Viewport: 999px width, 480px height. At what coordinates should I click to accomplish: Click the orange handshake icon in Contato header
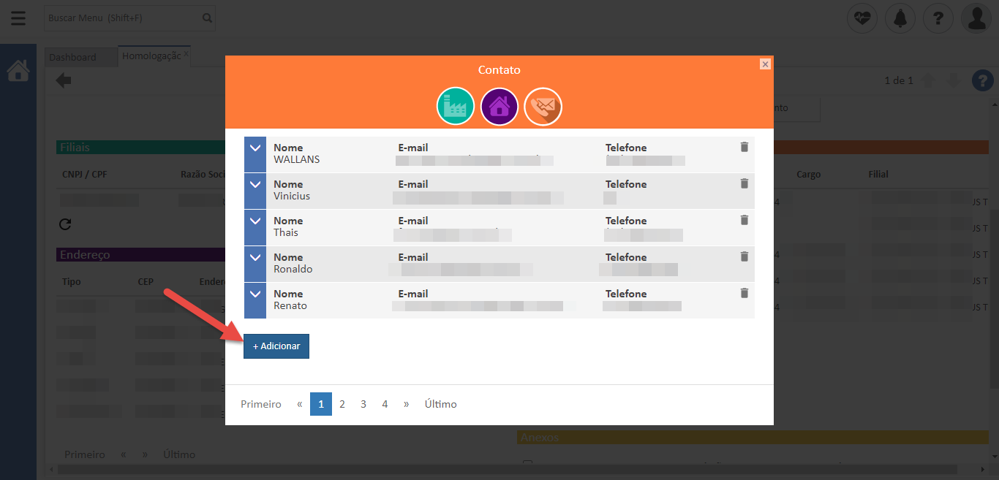[543, 107]
